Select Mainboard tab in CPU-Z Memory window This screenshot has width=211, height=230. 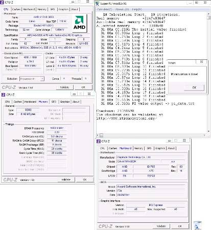[x=30, y=102]
